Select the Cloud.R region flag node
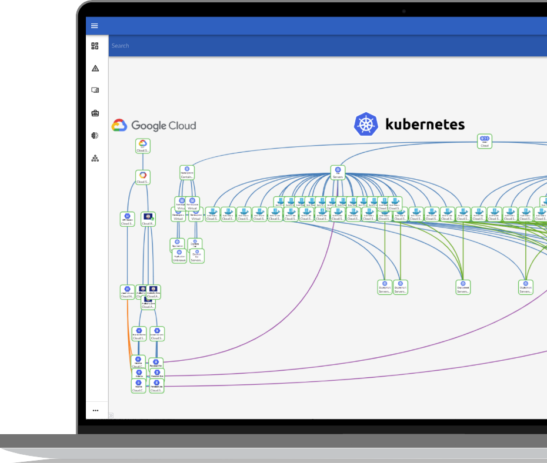Image resolution: width=547 pixels, height=463 pixels. click(x=148, y=219)
